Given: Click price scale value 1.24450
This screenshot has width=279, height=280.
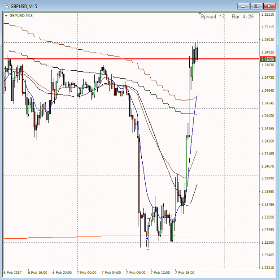Looking at the screenshot, I should (268, 116).
